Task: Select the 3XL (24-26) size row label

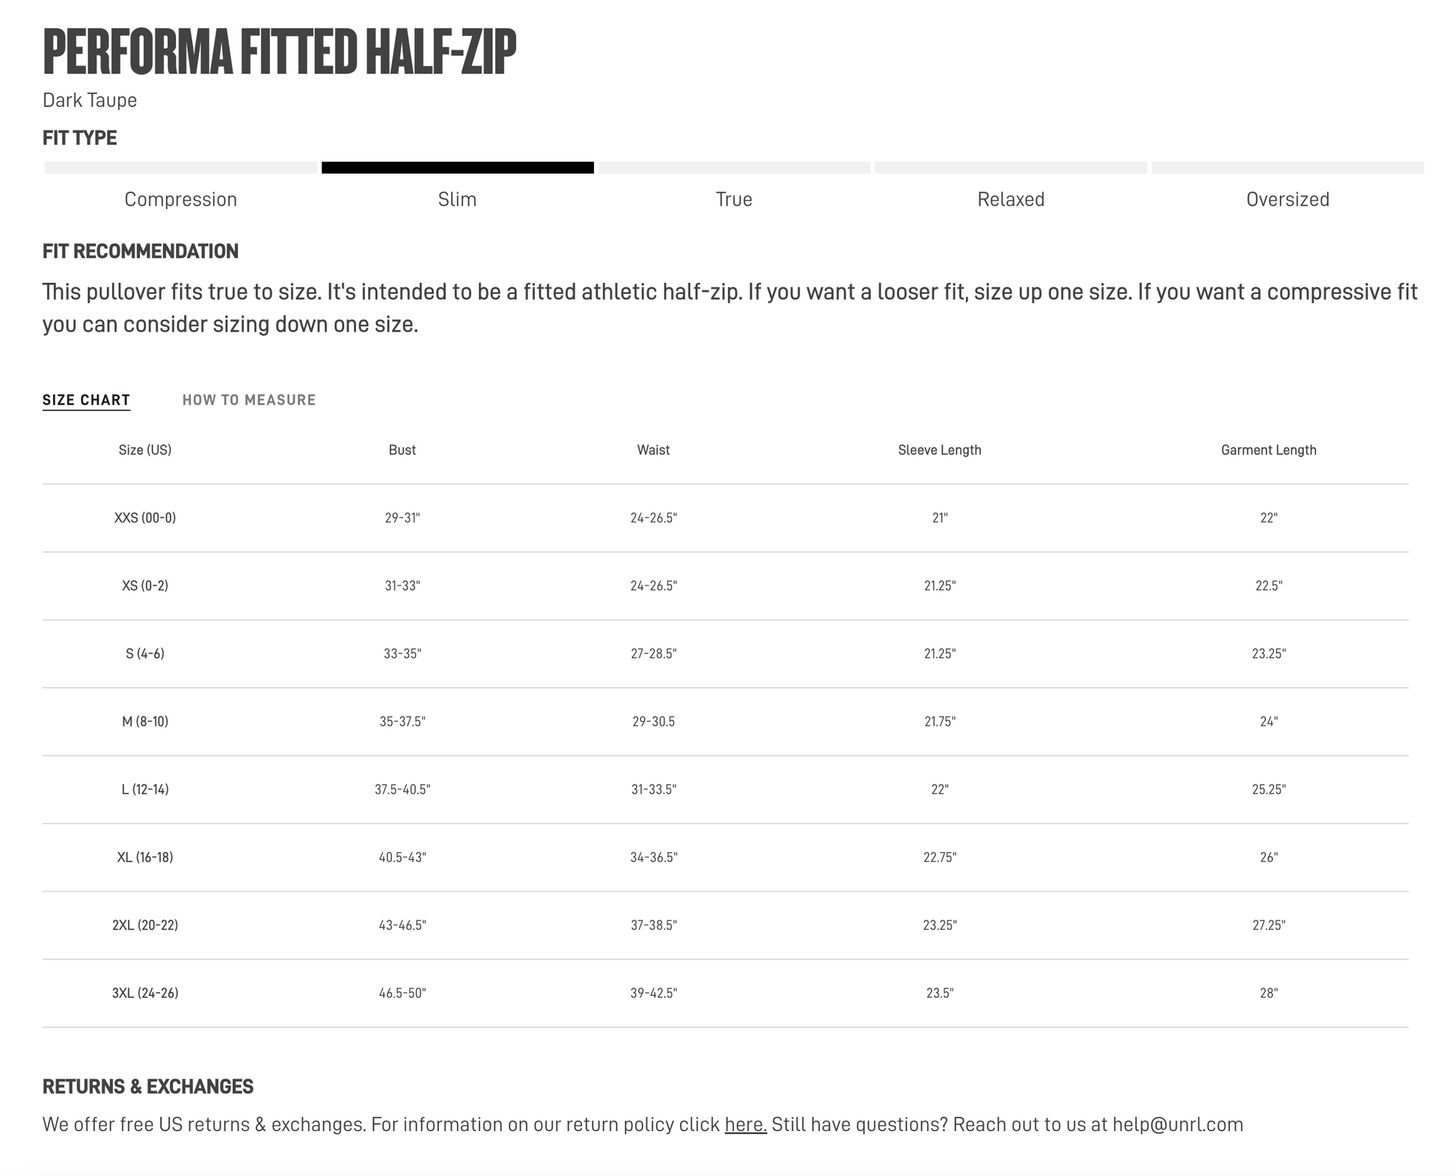Action: (x=145, y=993)
